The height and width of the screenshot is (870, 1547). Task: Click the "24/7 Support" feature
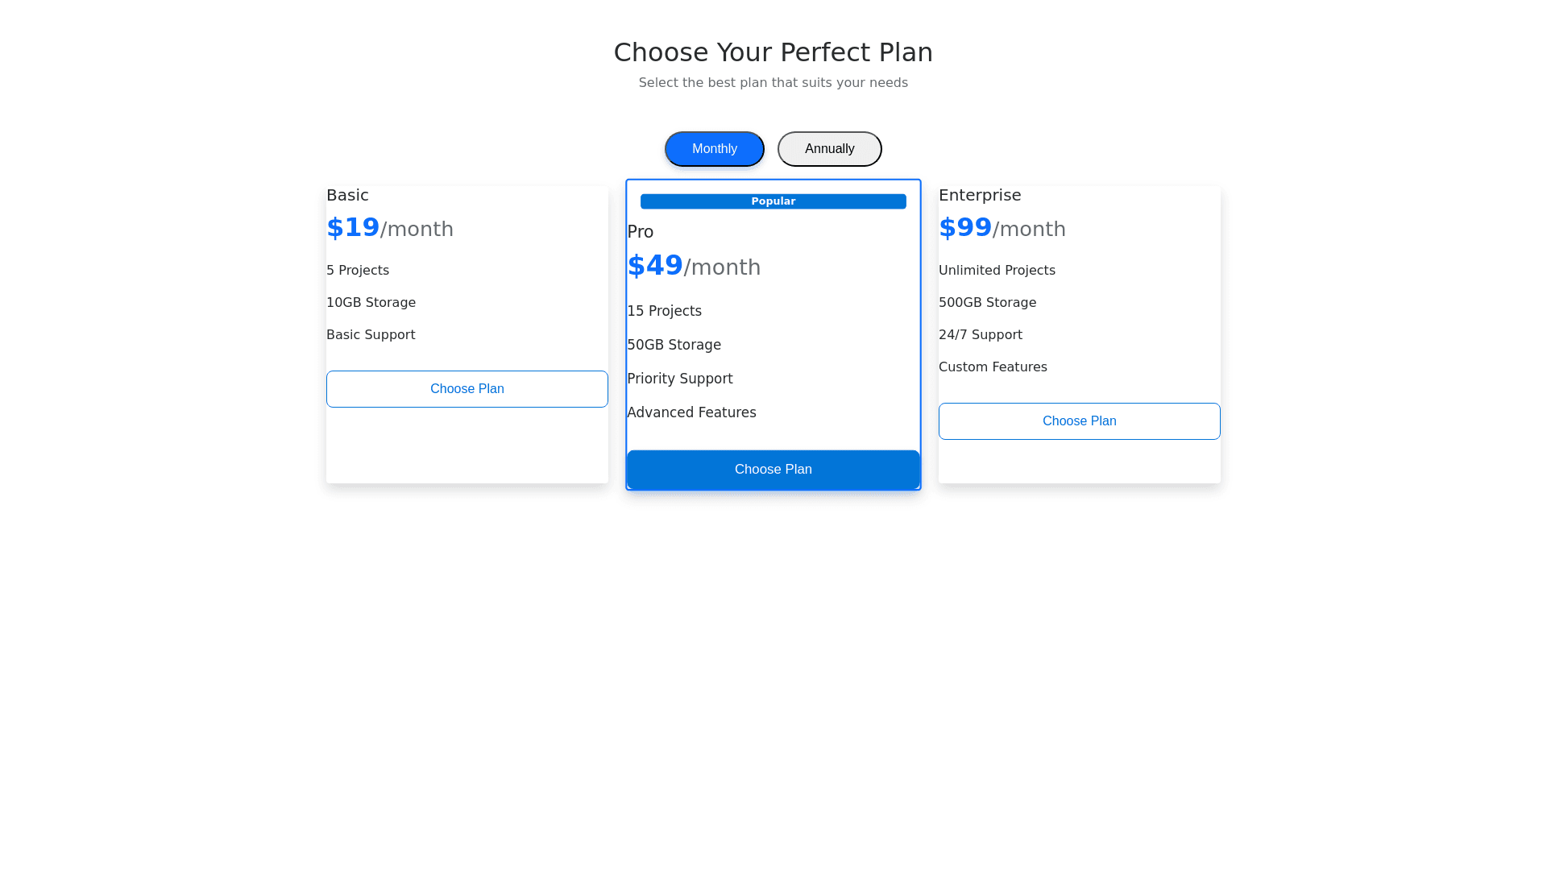point(980,335)
